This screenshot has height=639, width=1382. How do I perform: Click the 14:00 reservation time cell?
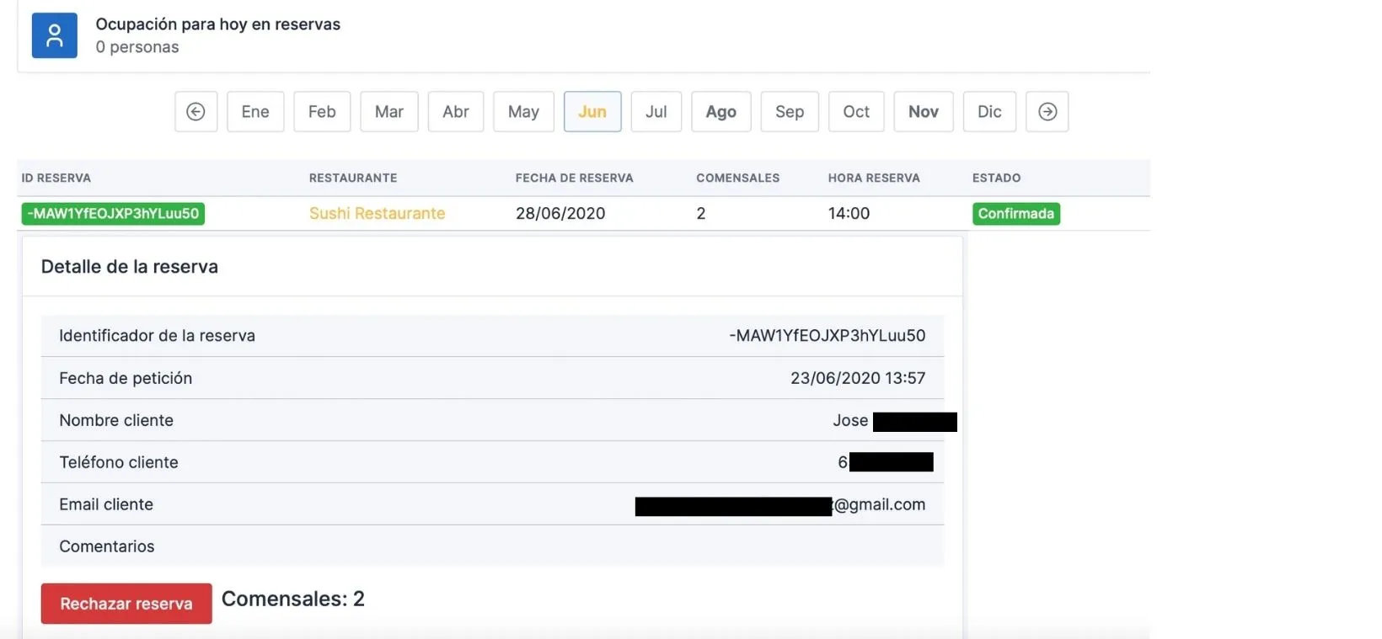849,214
